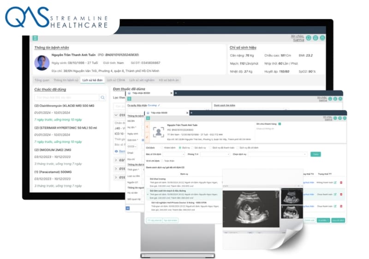Screen dimensions: 369x259
Task: Open hamburger menu in middle Tiếp nhận window
Action: (x=129, y=99)
